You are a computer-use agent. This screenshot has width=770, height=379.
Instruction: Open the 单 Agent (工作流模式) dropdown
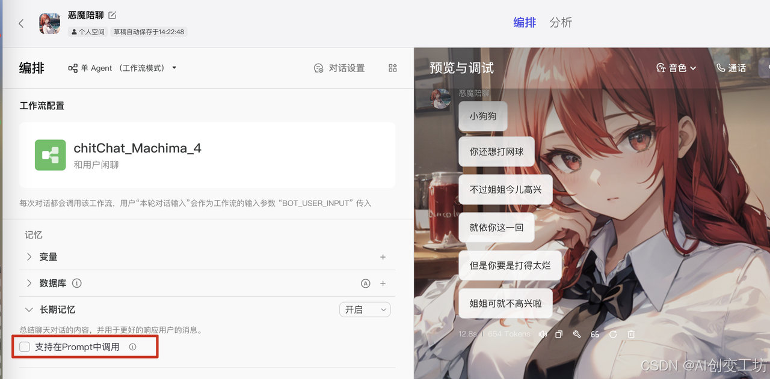pos(123,68)
